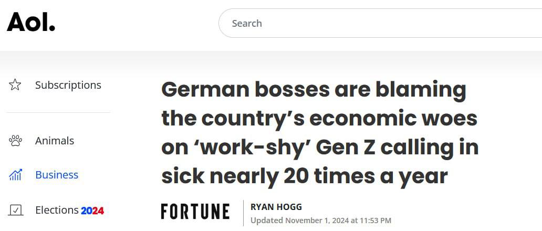The image size is (542, 231).
Task: Click the period dot in Aol logo
Action: coord(52,29)
